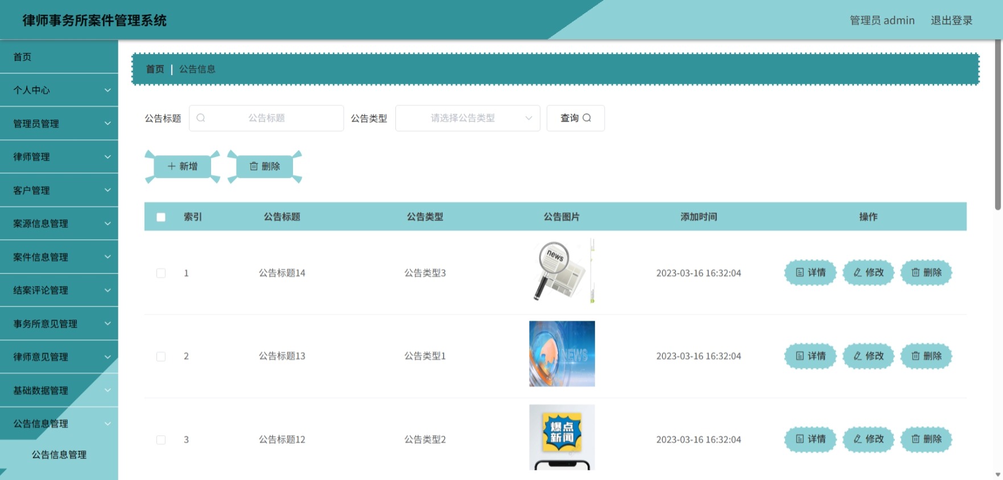Expand the 案件信息管理 sidebar menu
This screenshot has height=480, width=1003.
pyautogui.click(x=59, y=257)
